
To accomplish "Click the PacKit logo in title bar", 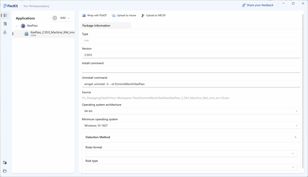I will (x=11, y=5).
